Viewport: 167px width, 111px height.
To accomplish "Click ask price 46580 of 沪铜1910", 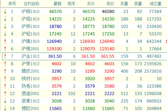I will pyautogui.click(x=108, y=11).
